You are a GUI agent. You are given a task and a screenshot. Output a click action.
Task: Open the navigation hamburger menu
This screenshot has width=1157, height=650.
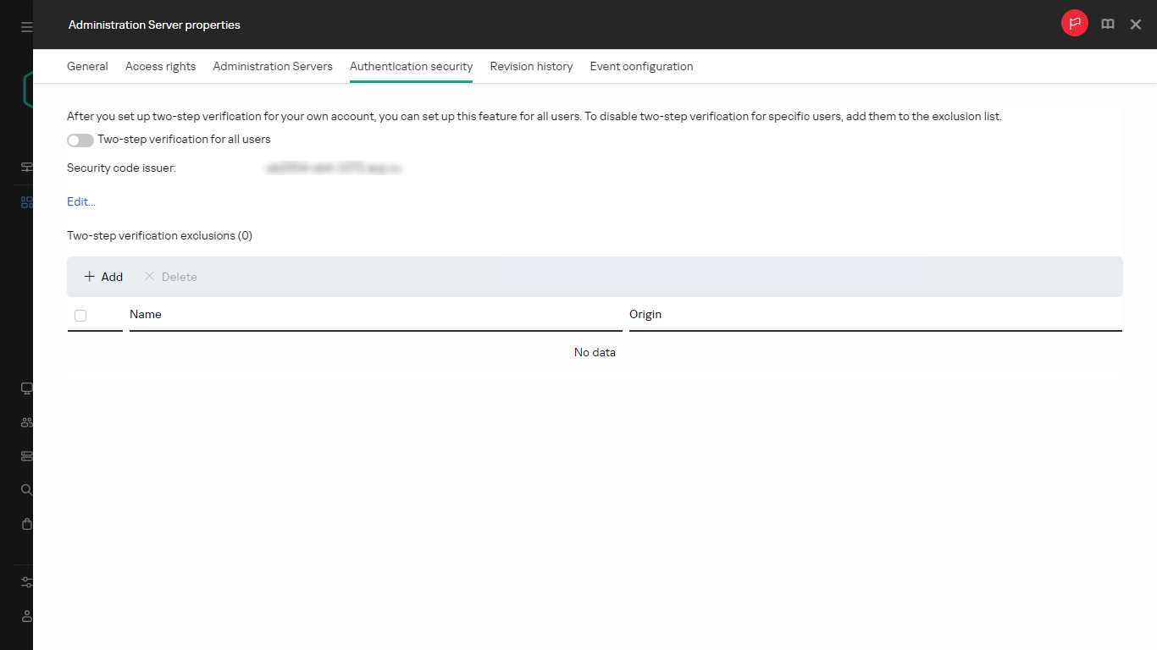(x=25, y=25)
